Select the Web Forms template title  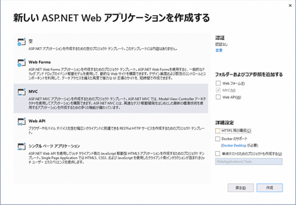click(40, 62)
